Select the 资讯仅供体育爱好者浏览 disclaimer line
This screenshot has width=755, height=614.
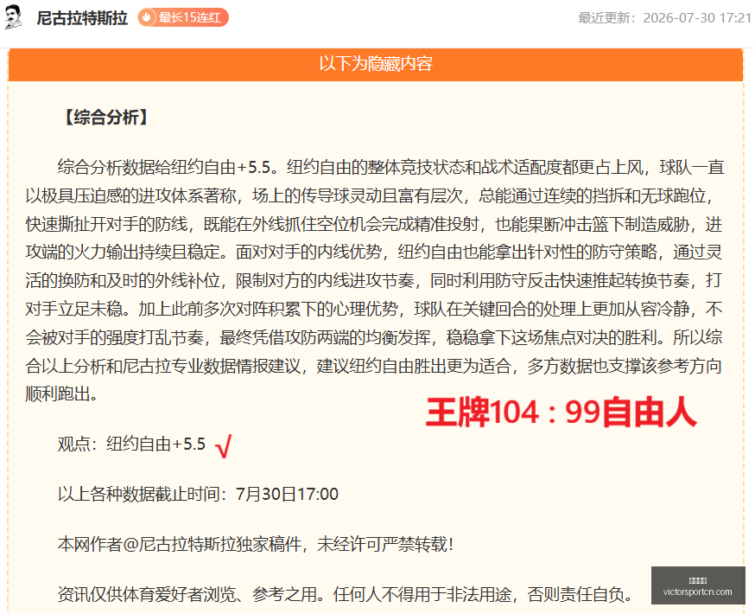(346, 594)
